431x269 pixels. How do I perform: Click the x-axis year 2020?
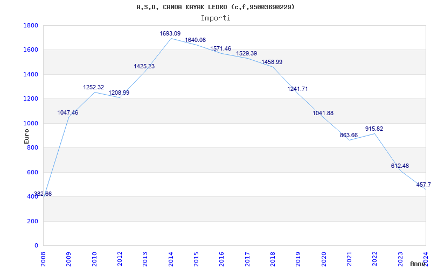tap(324, 259)
